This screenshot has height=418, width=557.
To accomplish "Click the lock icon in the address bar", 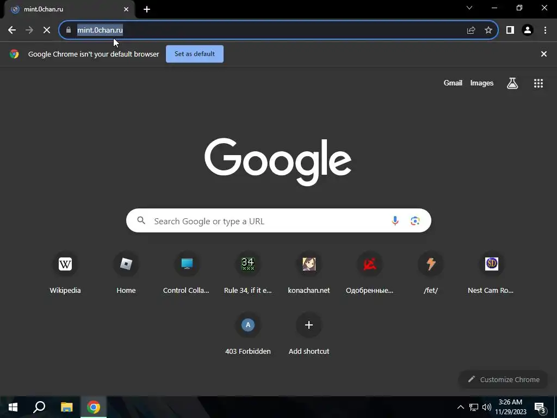I will tap(69, 30).
